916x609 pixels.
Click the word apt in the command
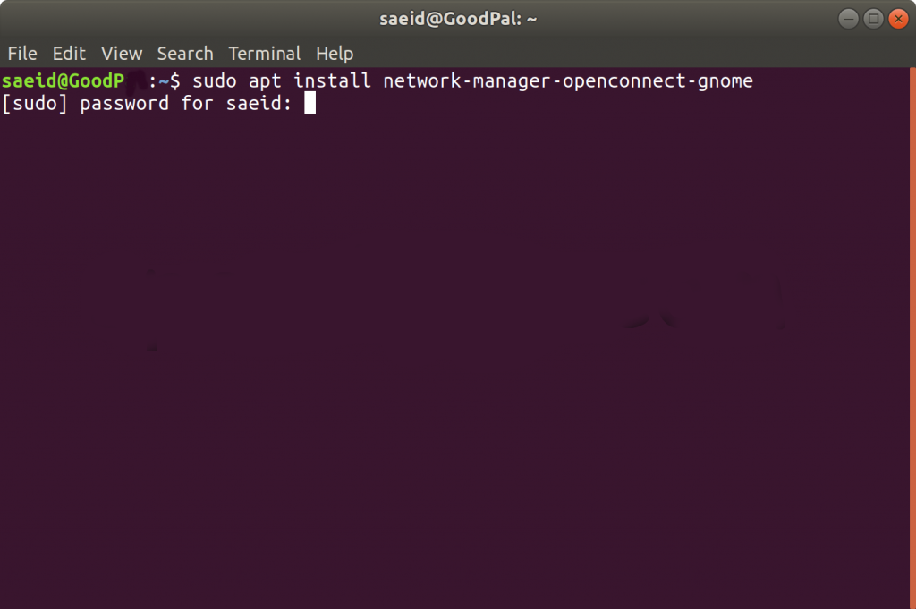265,81
